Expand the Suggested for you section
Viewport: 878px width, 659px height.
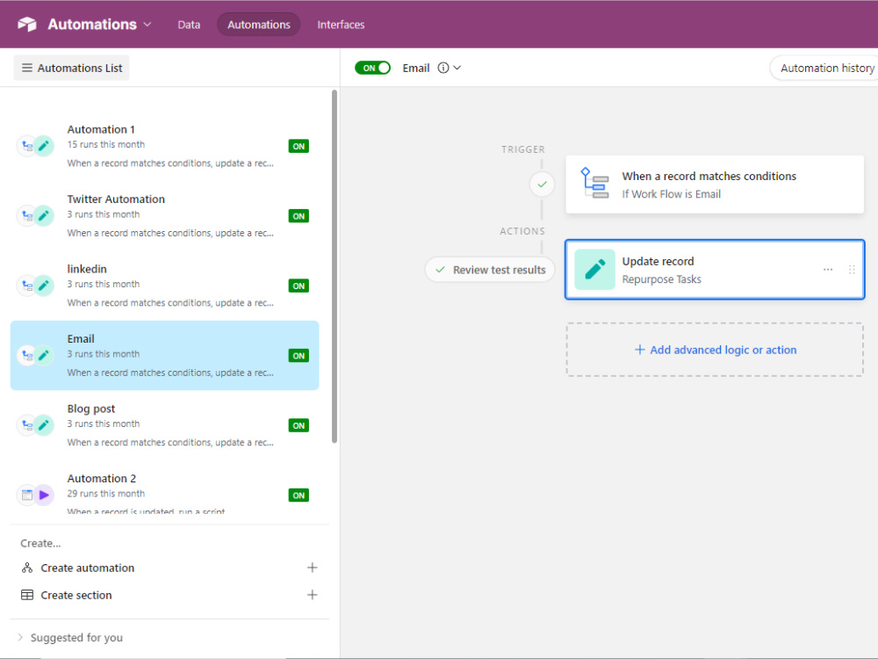coord(70,638)
